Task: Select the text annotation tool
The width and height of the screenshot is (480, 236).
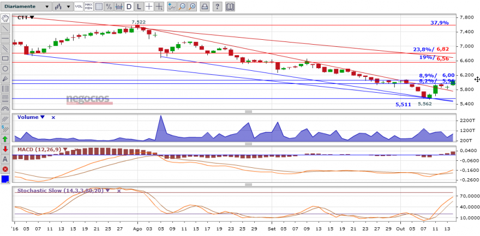Action: (x=5, y=159)
